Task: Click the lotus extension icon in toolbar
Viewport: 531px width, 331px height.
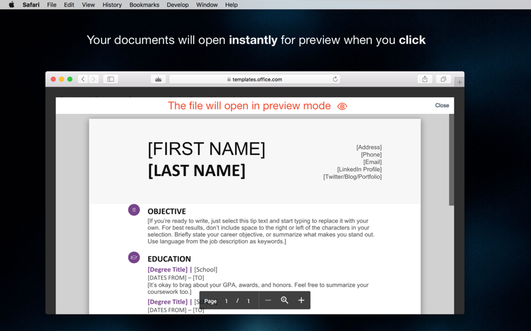Action: coord(158,79)
